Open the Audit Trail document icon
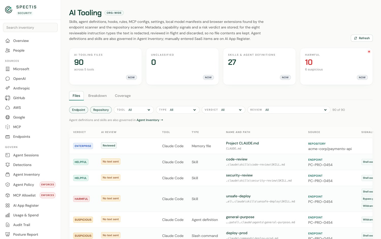 (x=8, y=225)
